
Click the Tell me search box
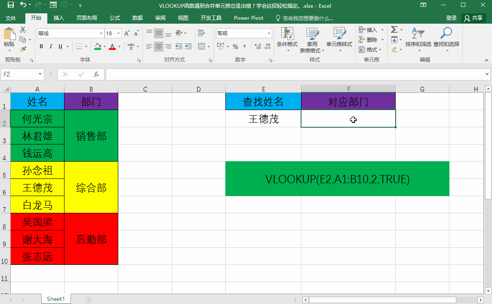304,18
